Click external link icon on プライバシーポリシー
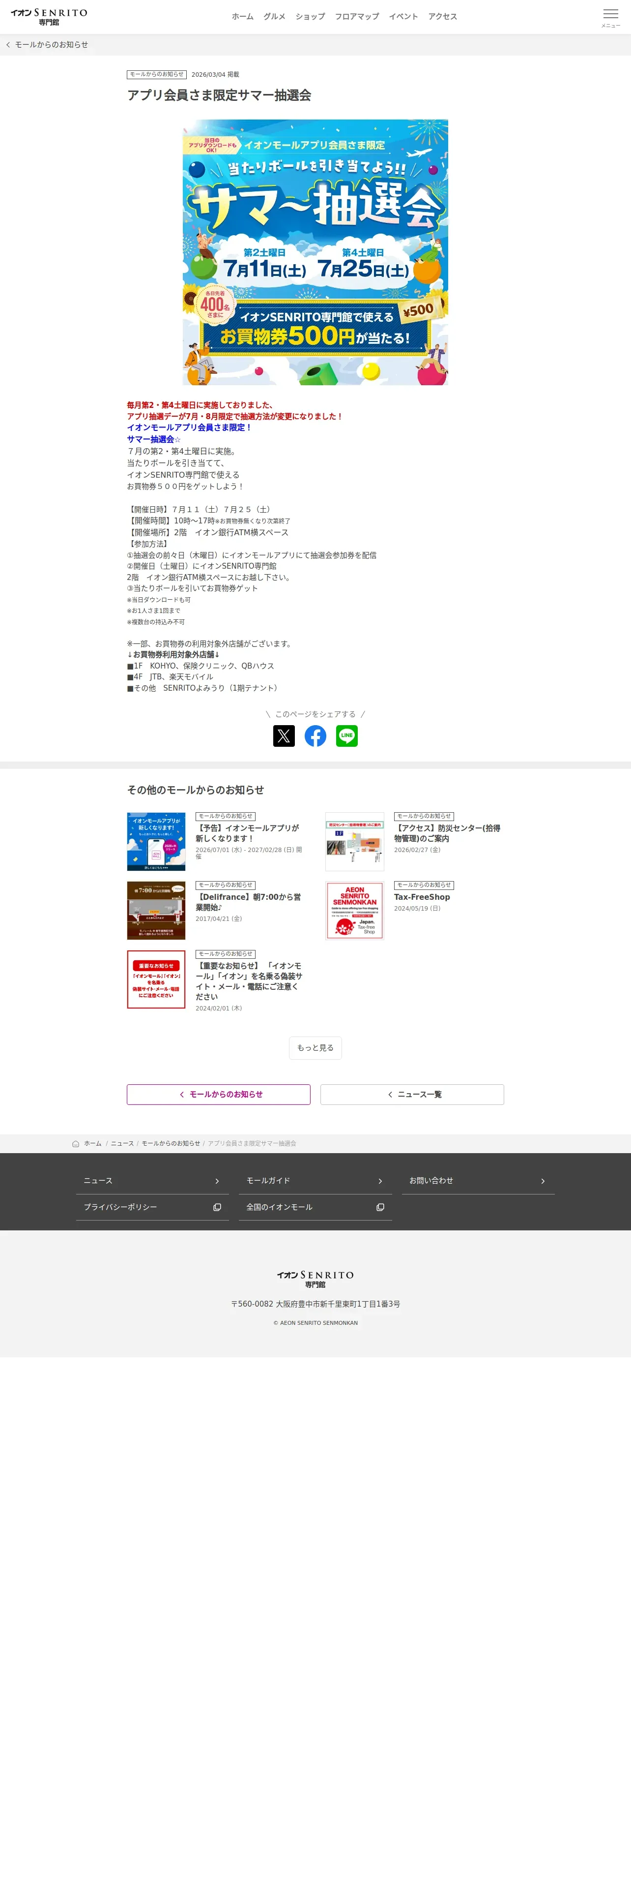Screen dimensions: 631x1895 tap(217, 1207)
